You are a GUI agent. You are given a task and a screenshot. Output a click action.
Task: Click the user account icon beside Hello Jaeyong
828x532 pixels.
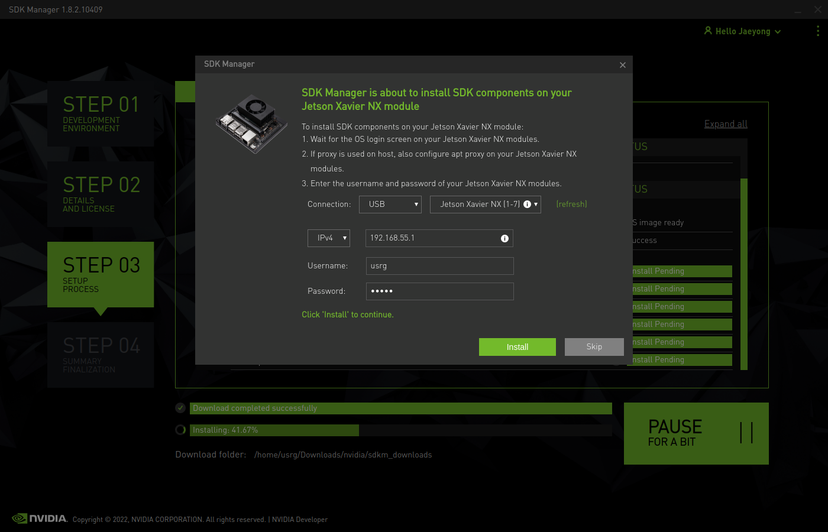[x=708, y=30]
